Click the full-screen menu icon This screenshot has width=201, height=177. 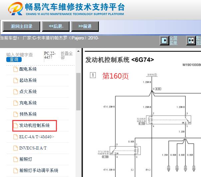[x=164, y=40]
